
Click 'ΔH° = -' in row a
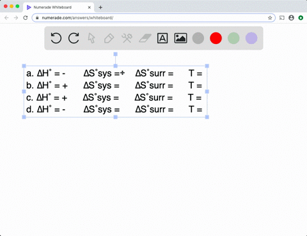(x=51, y=73)
